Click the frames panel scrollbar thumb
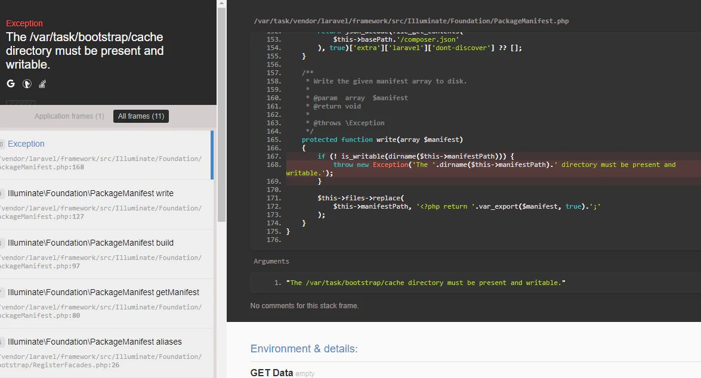The image size is (701, 378). pos(221,114)
